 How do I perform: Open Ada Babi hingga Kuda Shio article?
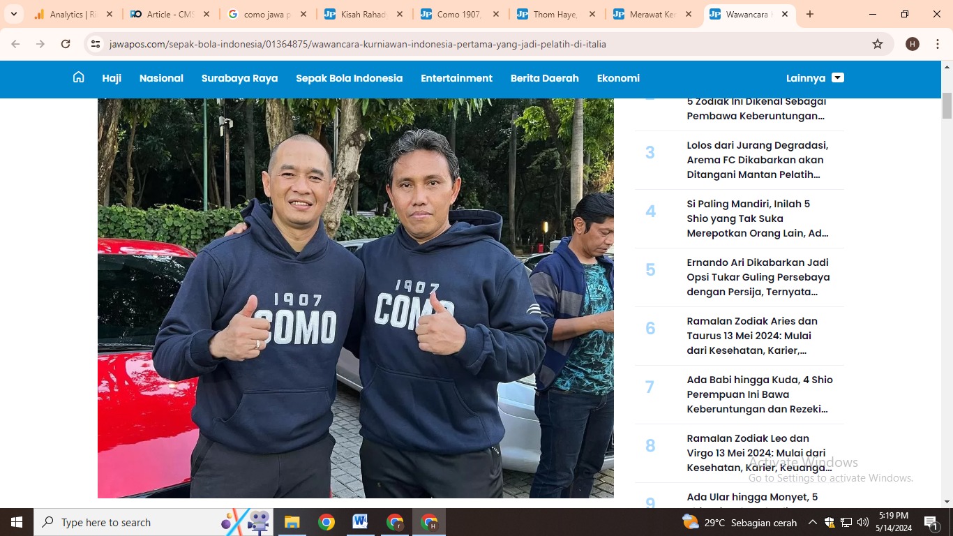(760, 394)
